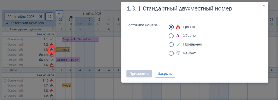Click the 4 Вт day column header
Screen dimensions: 278x100
(x=109, y=21)
